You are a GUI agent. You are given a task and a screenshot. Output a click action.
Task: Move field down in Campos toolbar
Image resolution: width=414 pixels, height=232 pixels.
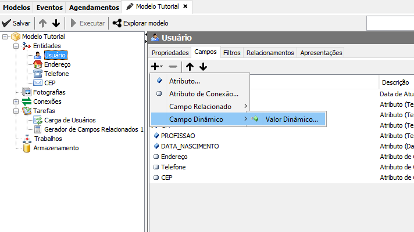203,67
